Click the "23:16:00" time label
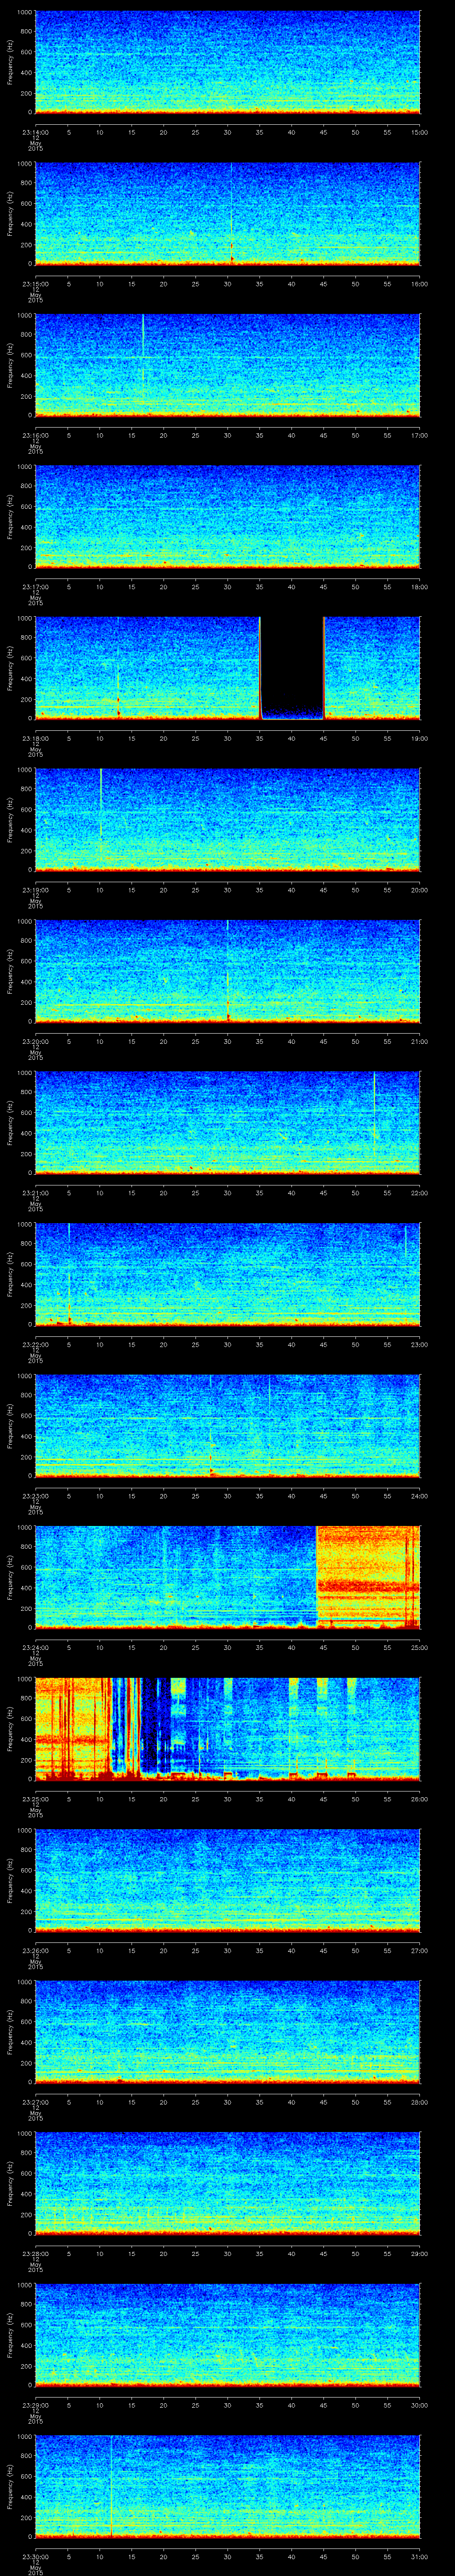Image resolution: width=455 pixels, height=2576 pixels. pos(35,435)
